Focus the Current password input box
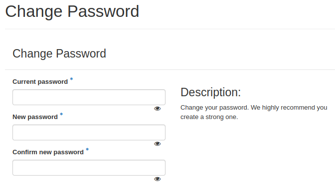335x187 pixels. (89, 97)
